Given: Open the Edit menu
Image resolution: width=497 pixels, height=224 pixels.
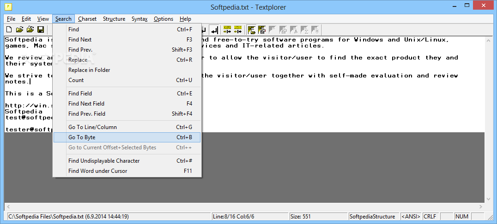Looking at the screenshot, I should [26, 19].
